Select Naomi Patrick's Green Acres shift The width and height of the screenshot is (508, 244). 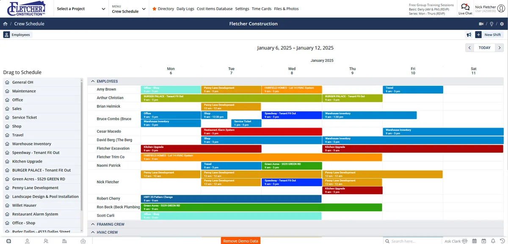click(x=292, y=166)
